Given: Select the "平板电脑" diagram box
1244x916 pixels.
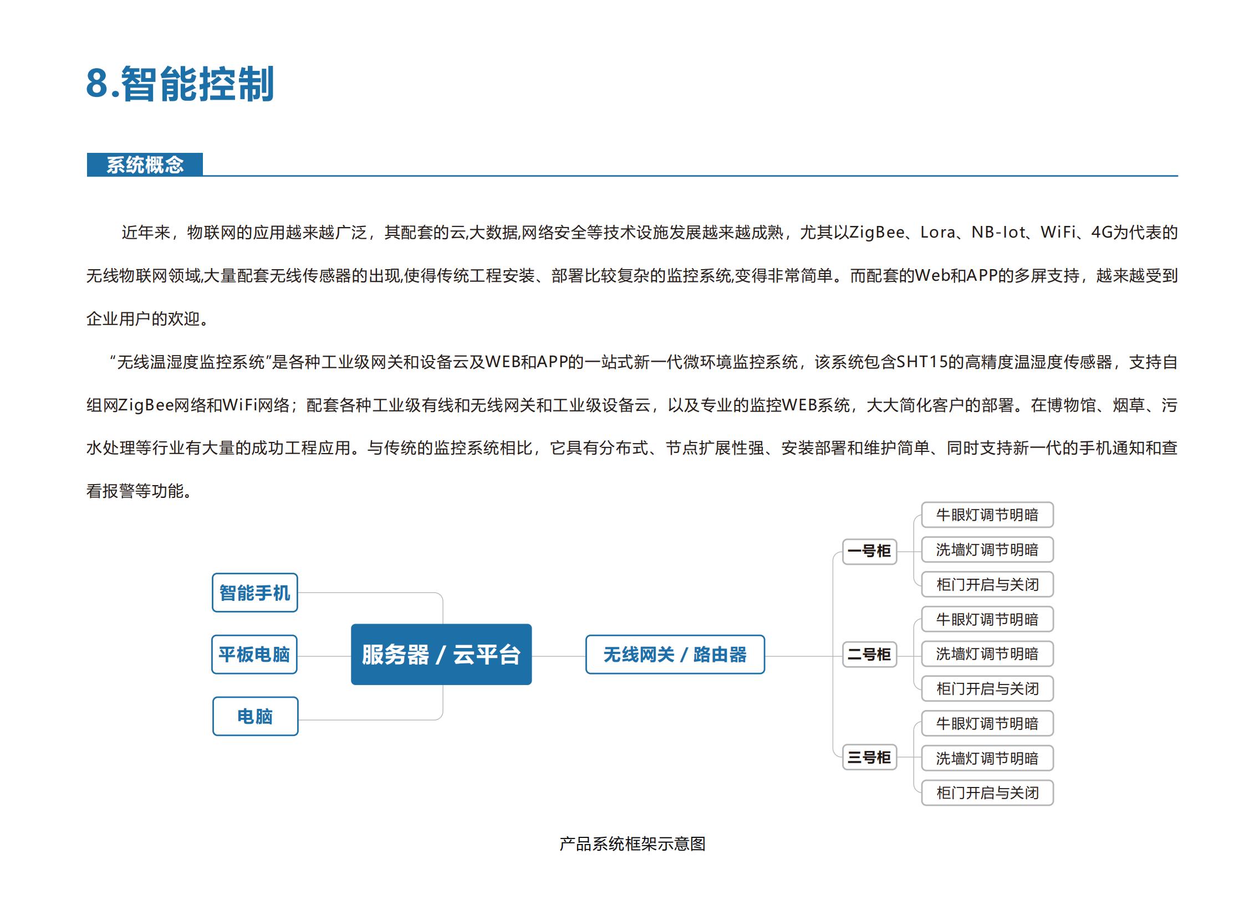Looking at the screenshot, I should click(x=254, y=654).
